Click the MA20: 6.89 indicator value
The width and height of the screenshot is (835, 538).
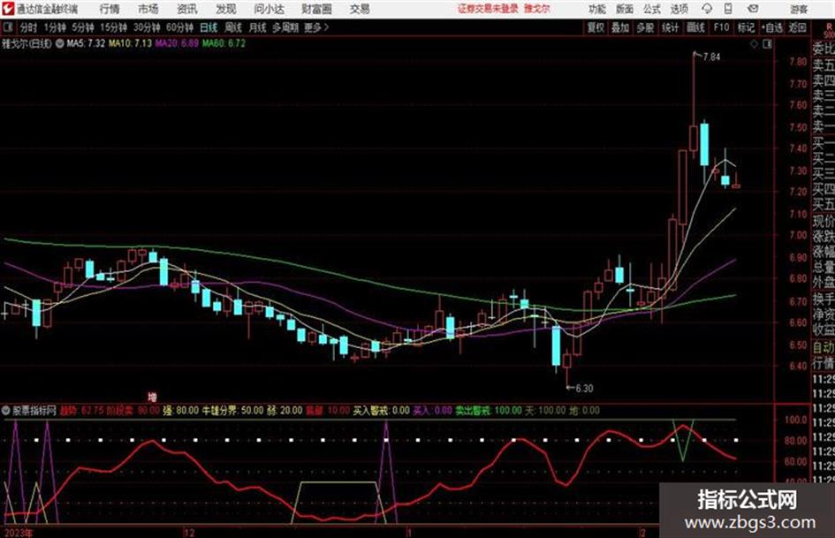177,43
